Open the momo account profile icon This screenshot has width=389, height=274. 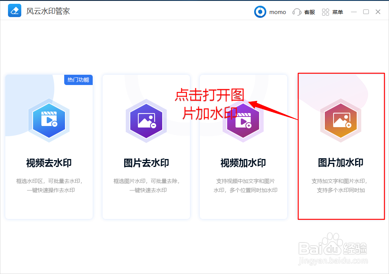260,12
